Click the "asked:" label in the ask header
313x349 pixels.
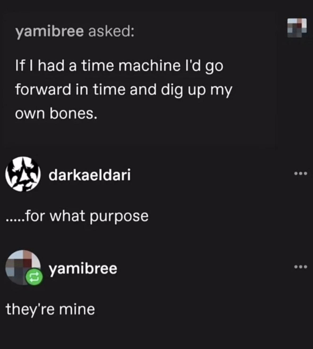click(111, 32)
